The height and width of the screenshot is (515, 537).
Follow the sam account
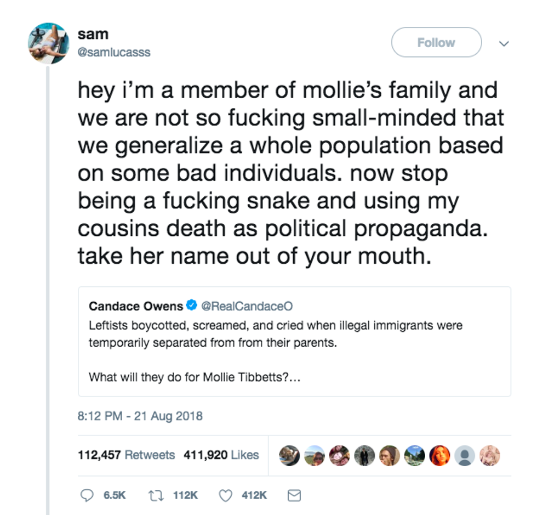tap(436, 42)
